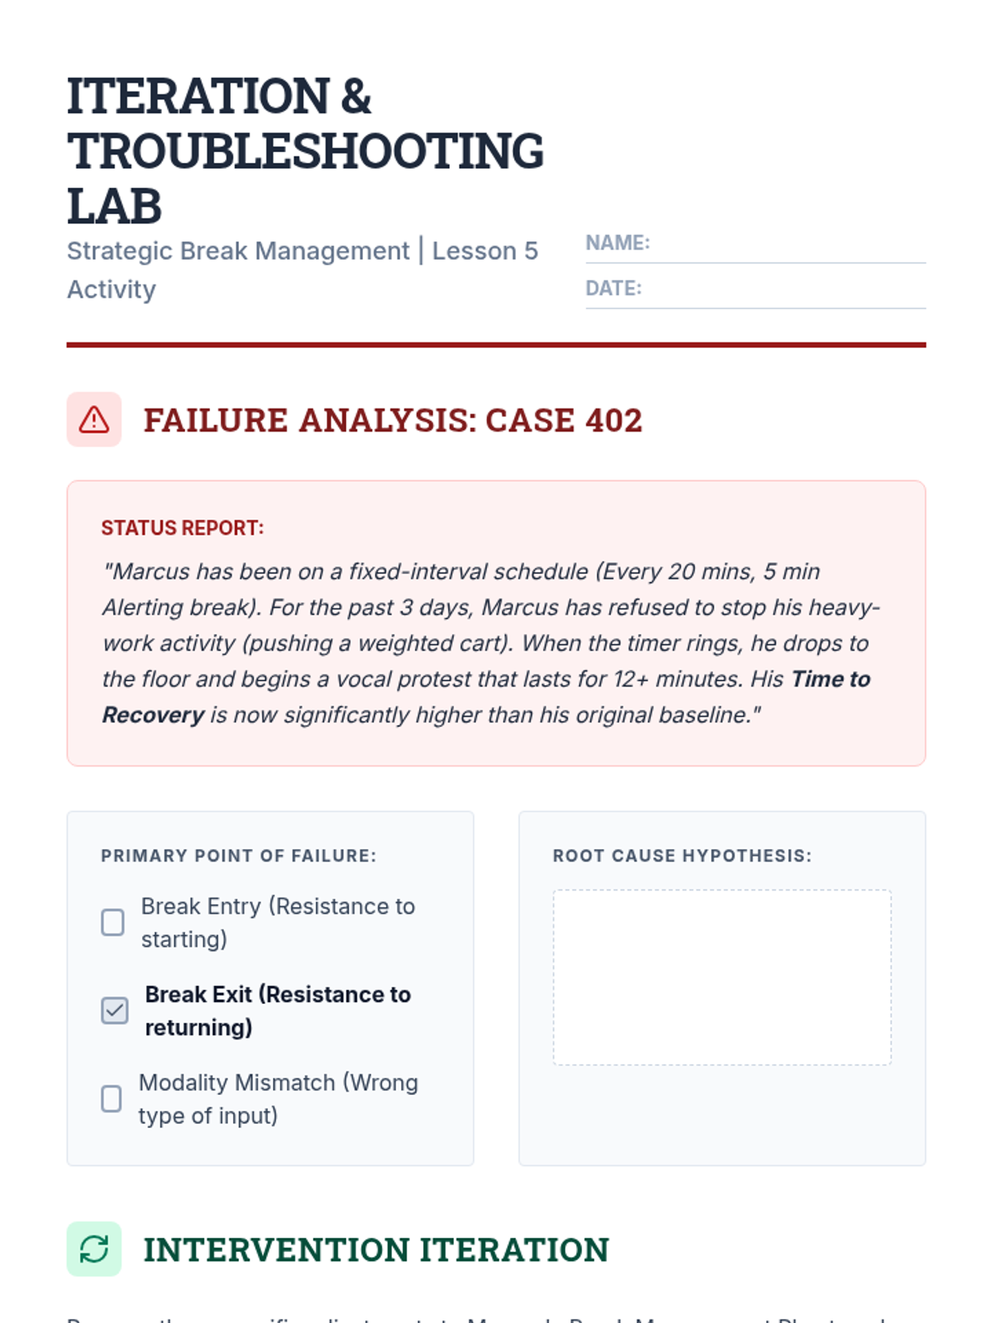The height and width of the screenshot is (1323, 992).
Task: Click the Break Entry (Resistance to starting) label
Action: pyautogui.click(x=278, y=923)
